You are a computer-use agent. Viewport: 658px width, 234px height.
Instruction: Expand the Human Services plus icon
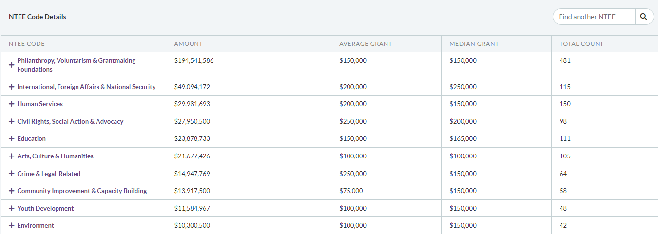[x=12, y=104]
